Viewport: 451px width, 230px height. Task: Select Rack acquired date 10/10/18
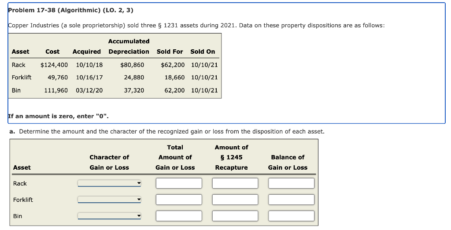(x=89, y=65)
